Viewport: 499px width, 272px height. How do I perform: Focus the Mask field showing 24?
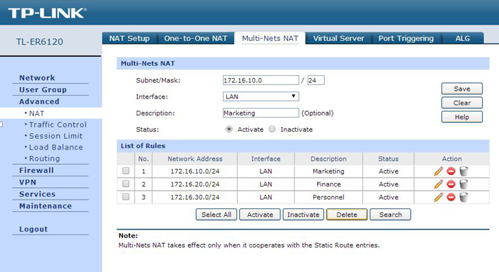coord(316,80)
